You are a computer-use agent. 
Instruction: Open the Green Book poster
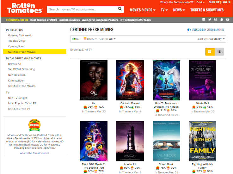tap(166, 141)
